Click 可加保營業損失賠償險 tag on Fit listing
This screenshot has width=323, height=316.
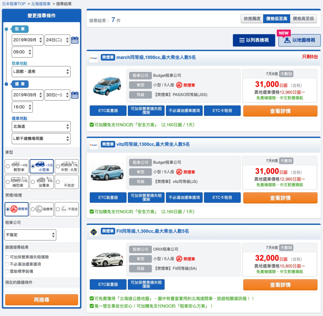tap(146, 284)
